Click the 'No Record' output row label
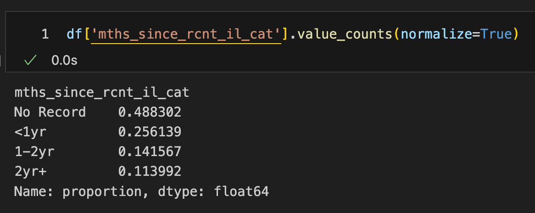535x213 pixels. (50, 112)
